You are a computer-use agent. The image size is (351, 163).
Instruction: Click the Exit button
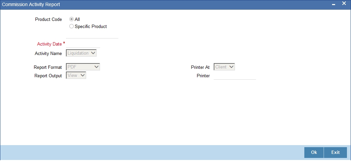point(335,153)
